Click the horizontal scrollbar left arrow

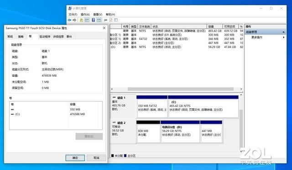tap(112, 89)
